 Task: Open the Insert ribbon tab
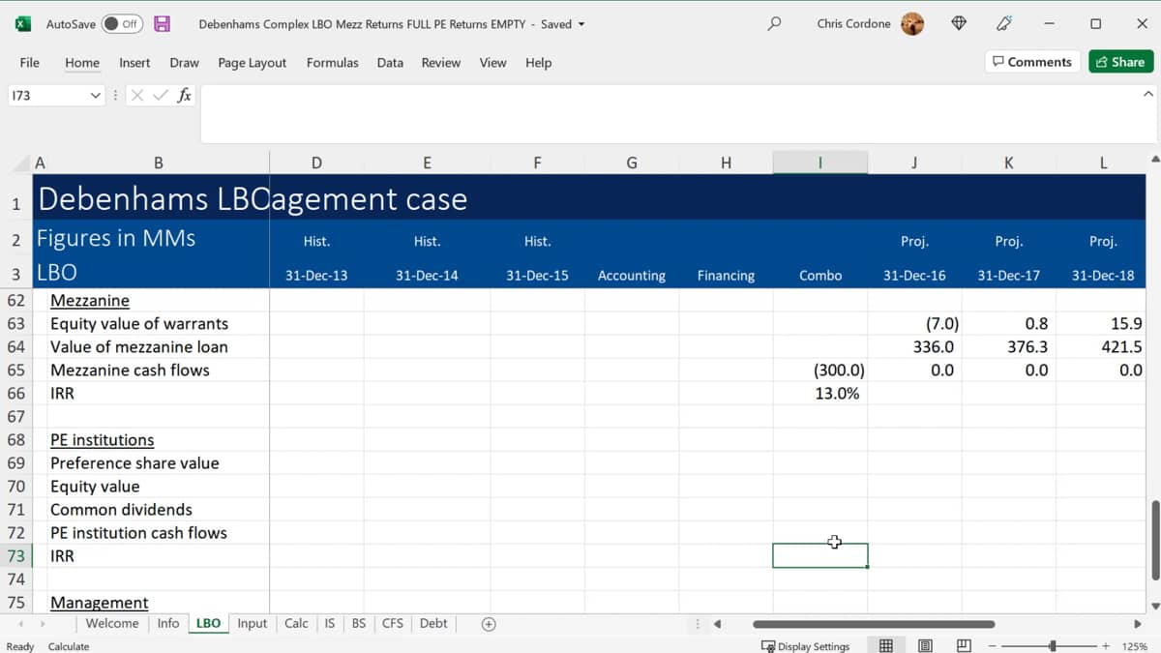(x=134, y=62)
